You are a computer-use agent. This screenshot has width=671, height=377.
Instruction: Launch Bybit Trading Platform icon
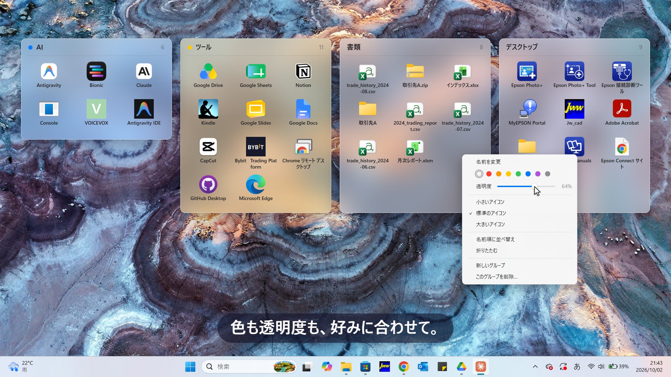[x=256, y=147]
